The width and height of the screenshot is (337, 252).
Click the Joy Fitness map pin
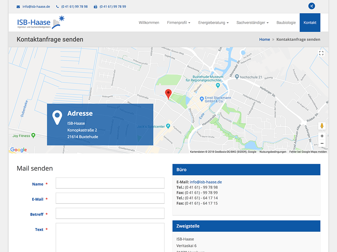[x=33, y=136]
